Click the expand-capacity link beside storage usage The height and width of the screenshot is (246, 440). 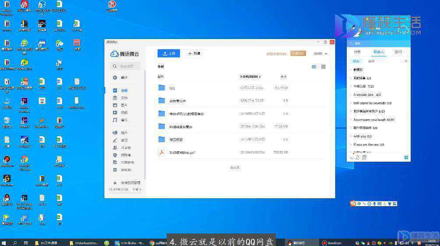[137, 190]
